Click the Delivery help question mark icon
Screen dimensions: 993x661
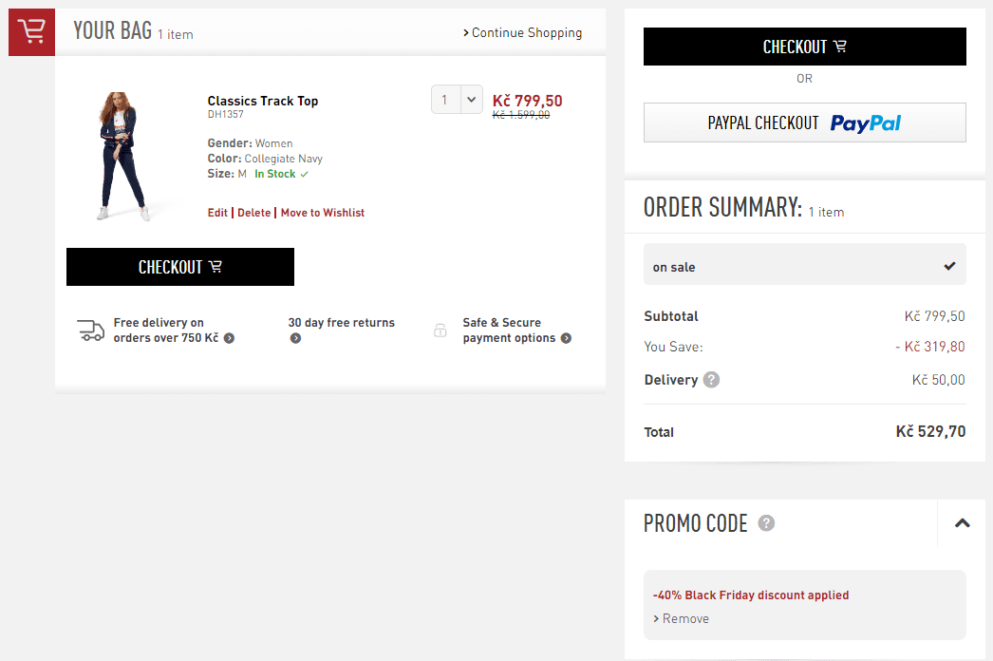click(711, 380)
